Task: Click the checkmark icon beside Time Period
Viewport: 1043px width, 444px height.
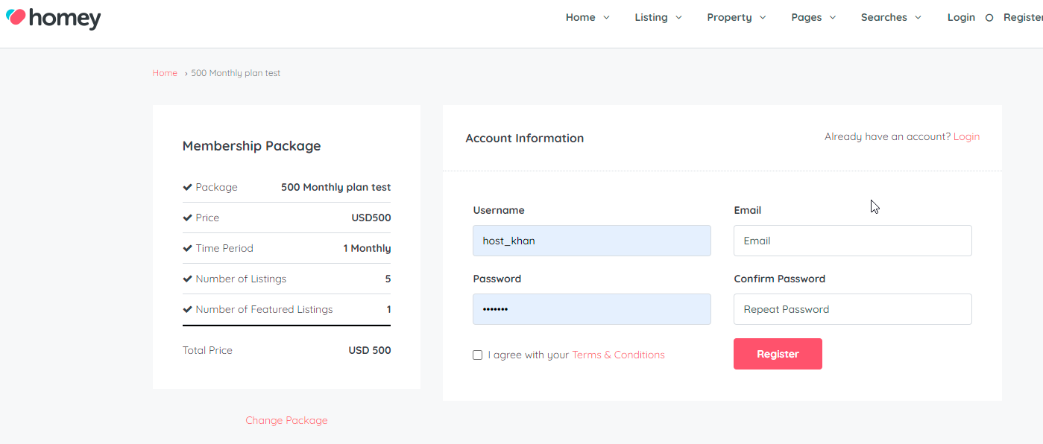Action: click(x=188, y=248)
